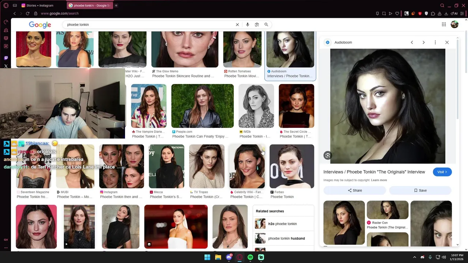468x263 pixels.
Task: Open the taskbar clock and date
Action: click(457, 257)
